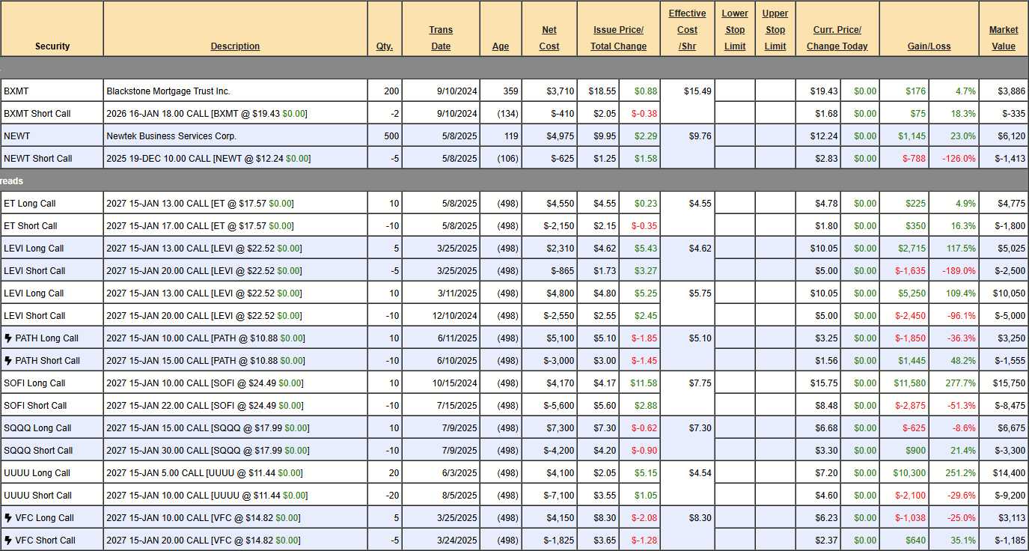1029x551 pixels.
Task: Click the Qty. column header
Action: (384, 46)
